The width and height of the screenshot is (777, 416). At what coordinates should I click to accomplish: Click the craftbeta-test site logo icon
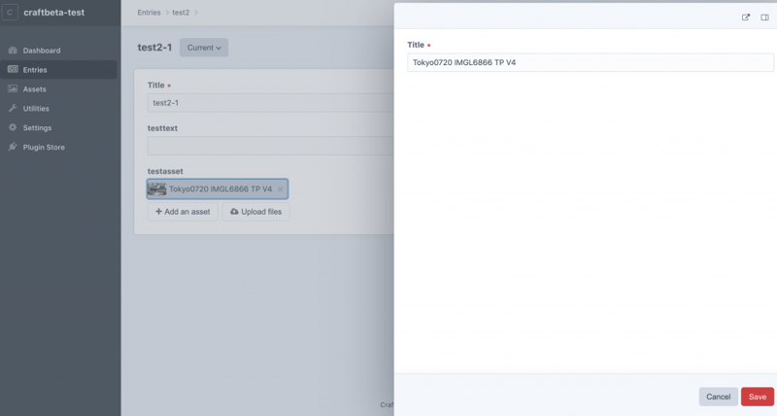12,13
